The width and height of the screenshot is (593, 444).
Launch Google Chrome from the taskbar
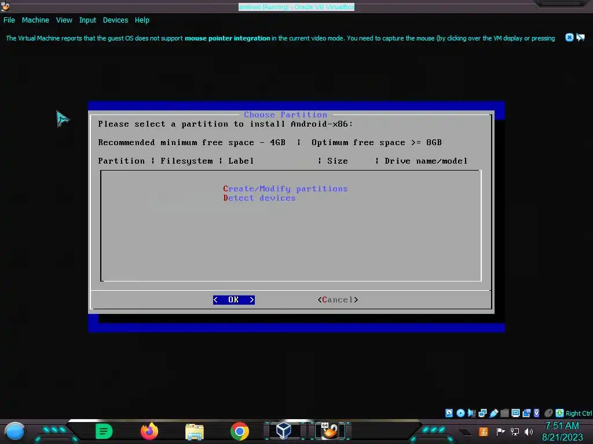coord(240,431)
